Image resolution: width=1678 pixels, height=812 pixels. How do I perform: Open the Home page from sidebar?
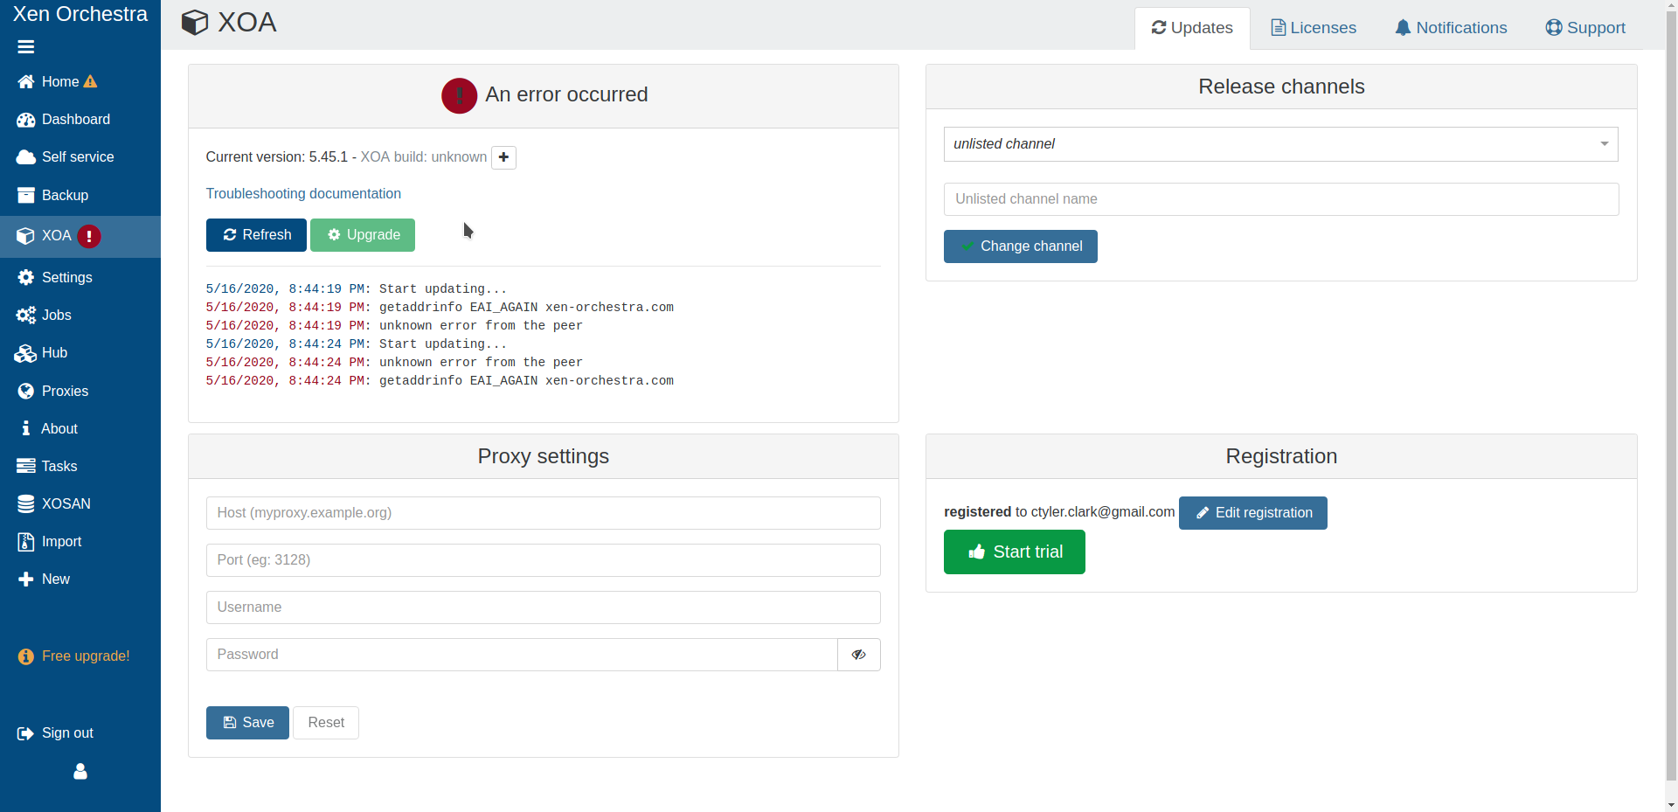59,81
